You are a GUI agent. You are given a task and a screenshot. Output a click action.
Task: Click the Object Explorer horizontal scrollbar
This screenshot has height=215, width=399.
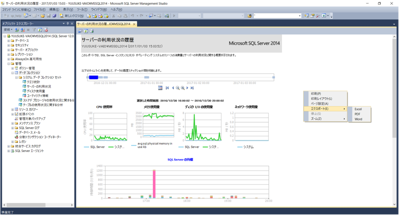point(26,205)
